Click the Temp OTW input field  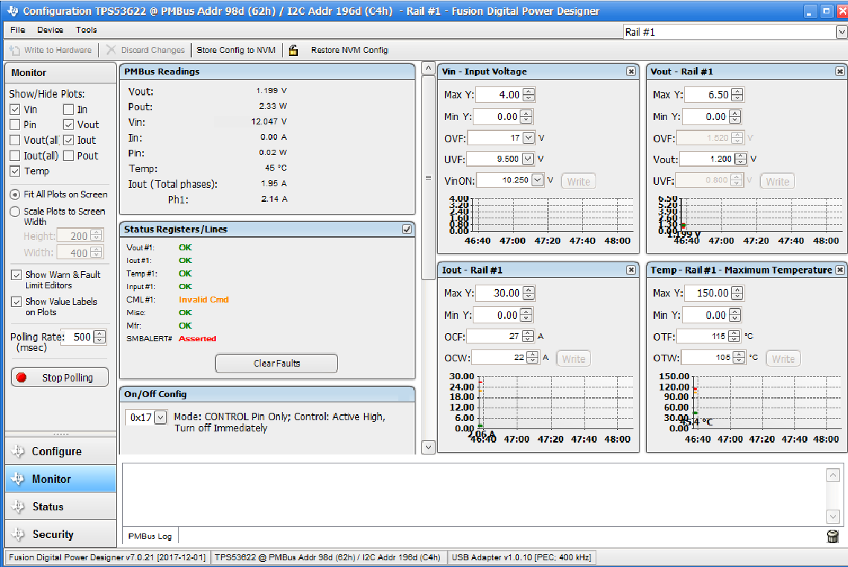(707, 358)
